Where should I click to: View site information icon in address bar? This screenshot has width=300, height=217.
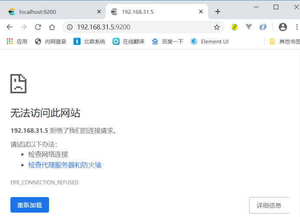(x=70, y=27)
